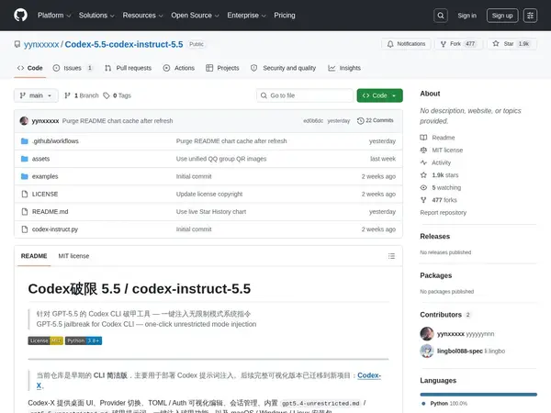Open commit message 'Update license copyright'

(x=209, y=194)
